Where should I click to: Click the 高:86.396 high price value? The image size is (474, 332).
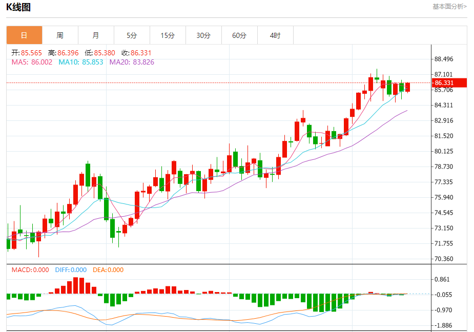pos(63,53)
